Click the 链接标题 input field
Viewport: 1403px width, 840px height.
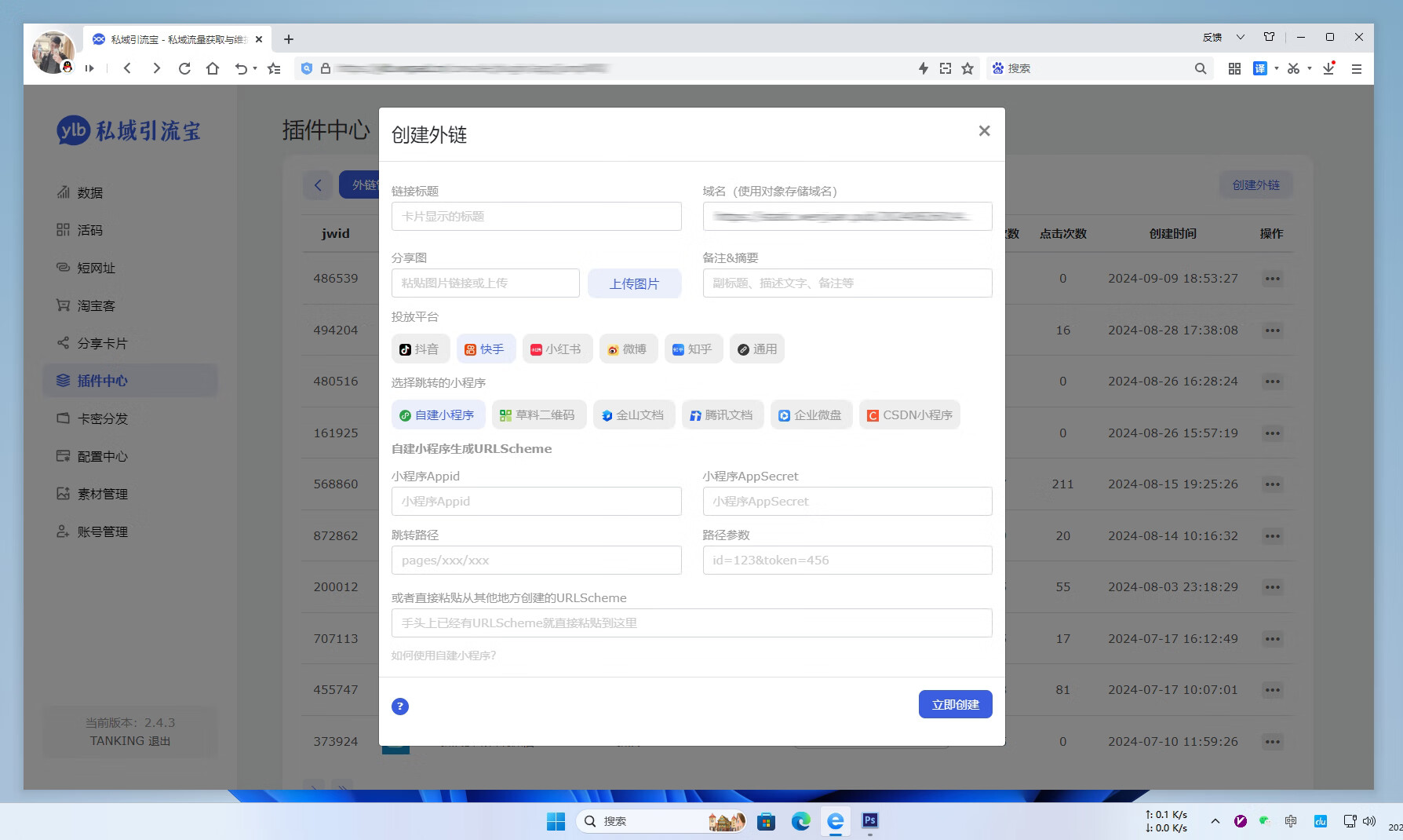[536, 216]
